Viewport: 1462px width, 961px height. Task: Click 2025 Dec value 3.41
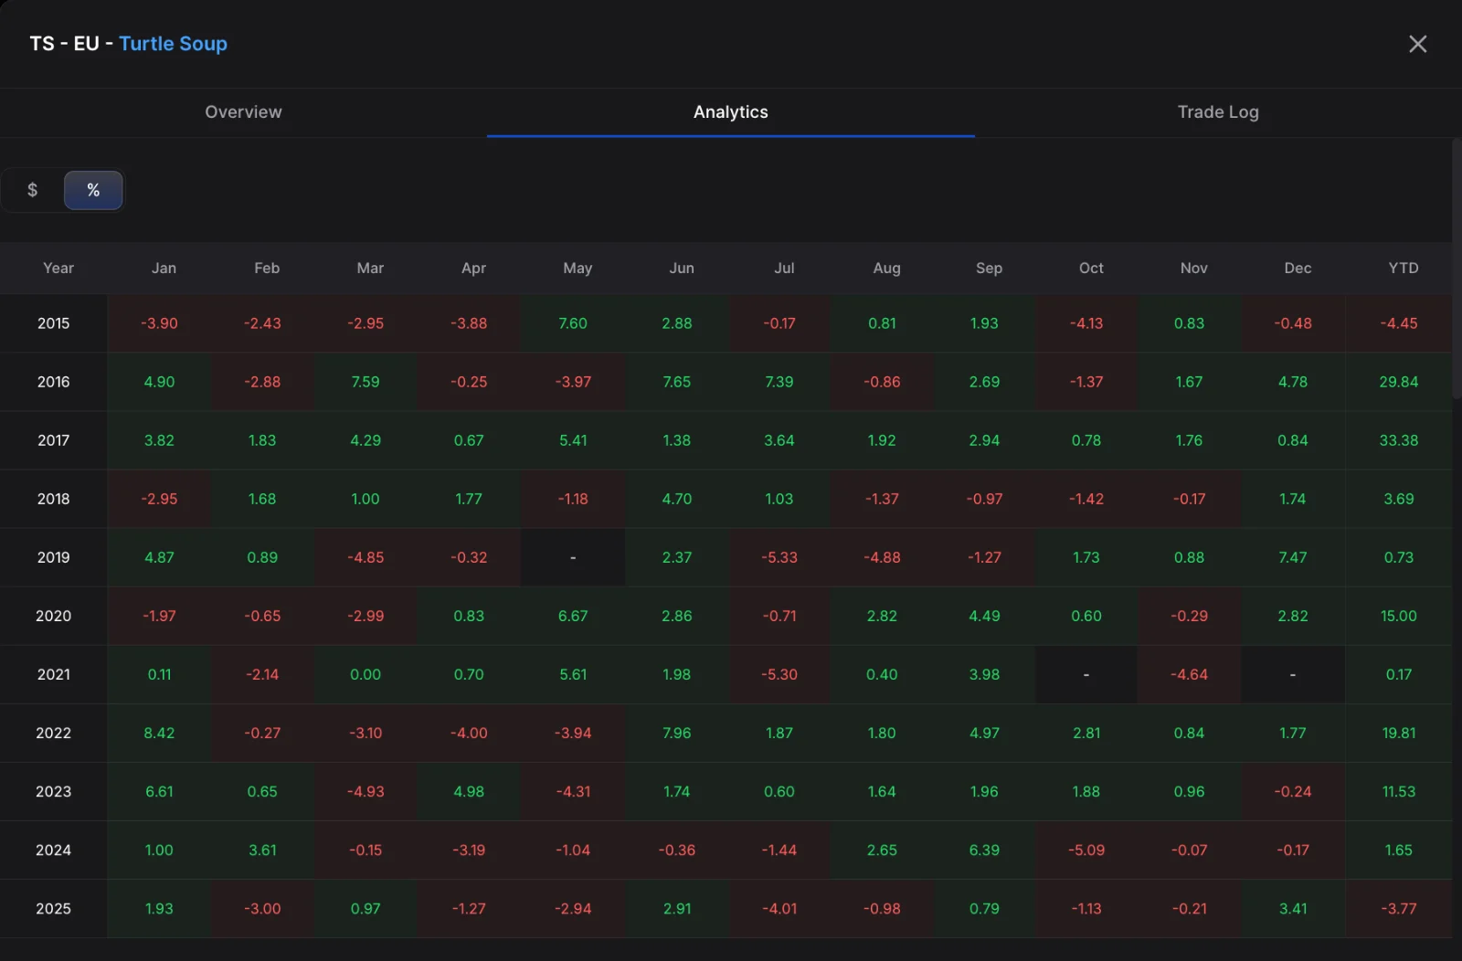coord(1293,908)
